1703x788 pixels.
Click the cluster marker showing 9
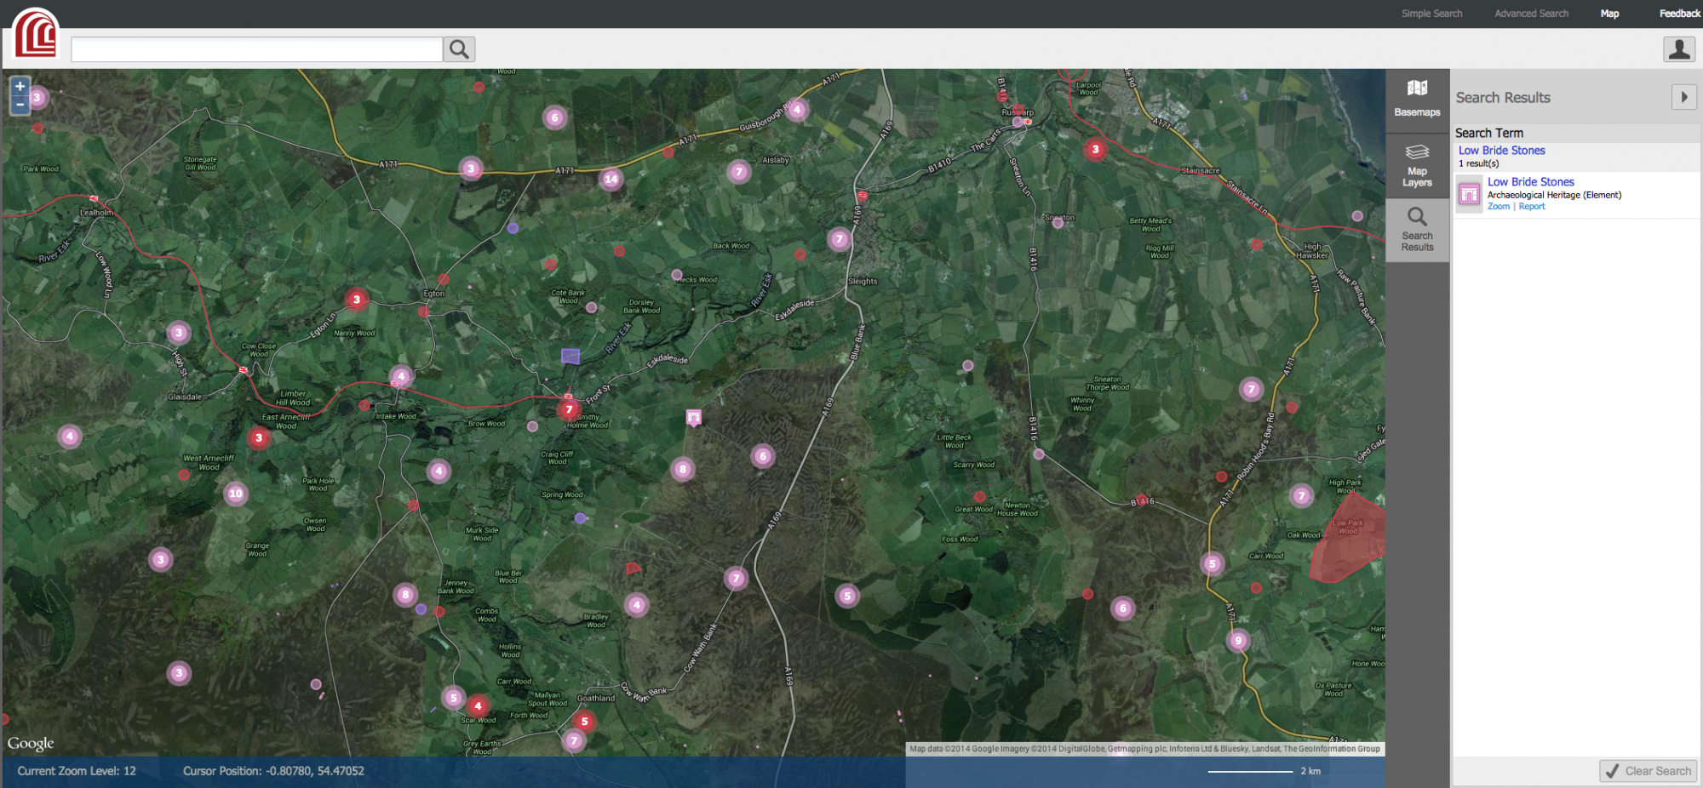pos(1238,640)
